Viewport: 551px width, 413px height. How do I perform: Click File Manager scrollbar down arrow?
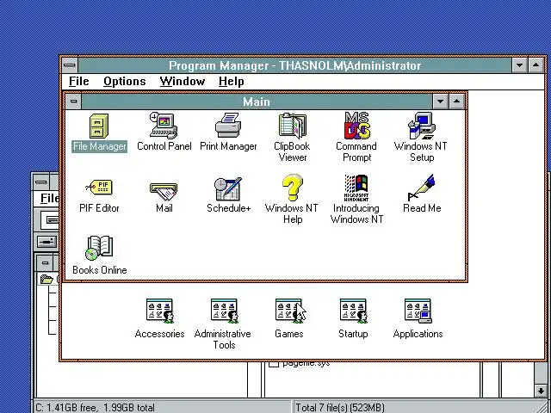(542, 390)
